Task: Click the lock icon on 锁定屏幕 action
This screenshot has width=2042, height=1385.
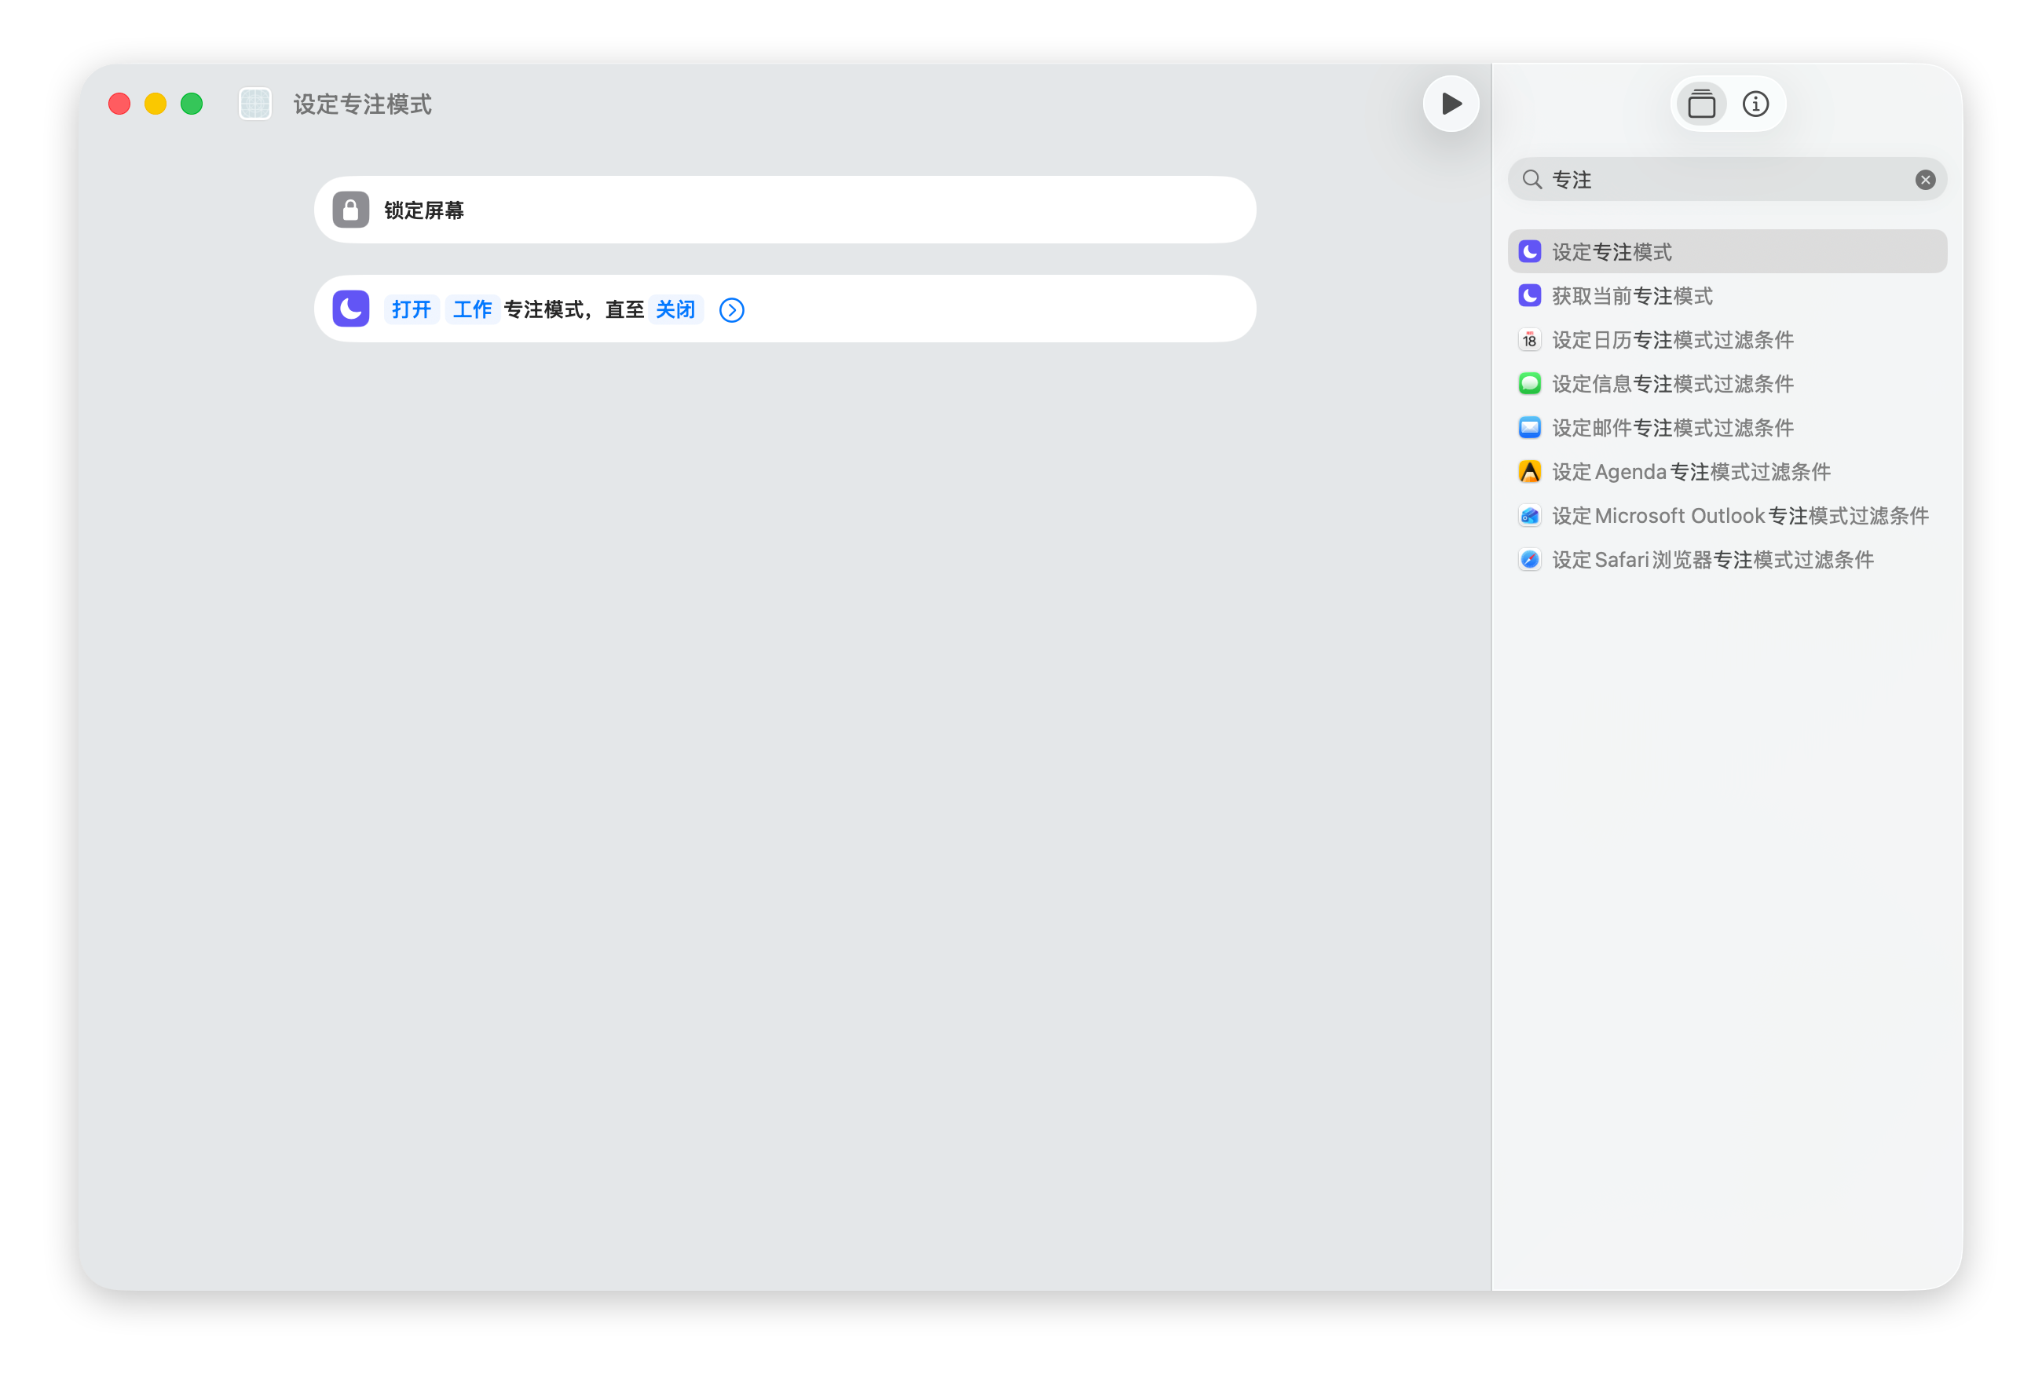Action: (x=350, y=210)
